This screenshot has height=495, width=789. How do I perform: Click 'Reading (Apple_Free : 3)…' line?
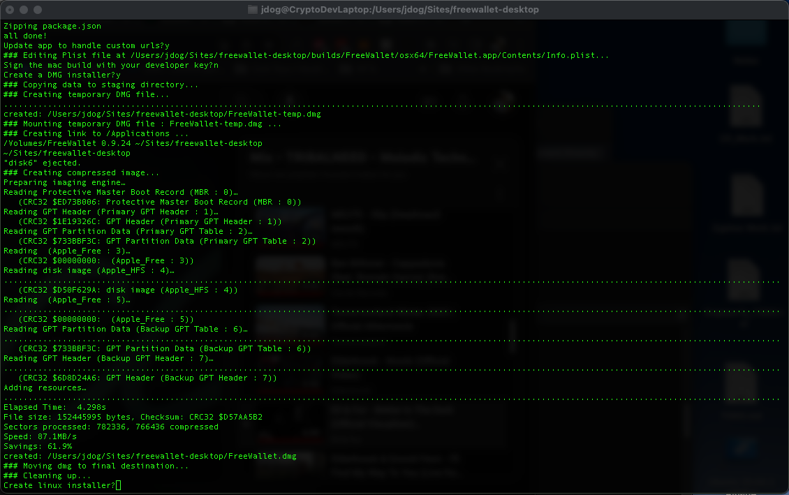[67, 251]
